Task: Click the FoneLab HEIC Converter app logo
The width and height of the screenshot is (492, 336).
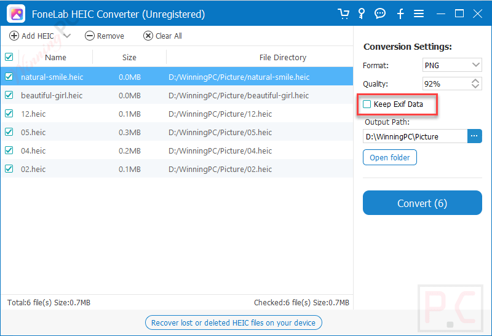Action: tap(16, 14)
